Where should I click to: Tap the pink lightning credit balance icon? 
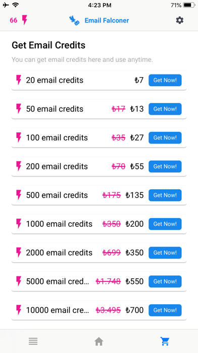point(25,20)
